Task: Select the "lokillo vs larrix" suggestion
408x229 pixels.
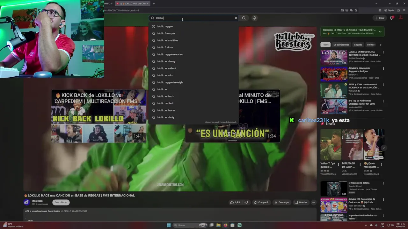Action: pyautogui.click(x=193, y=96)
